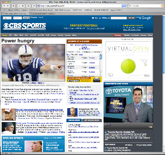Click the red Fantasy navigation button
165x155 pixels.
click(x=118, y=35)
